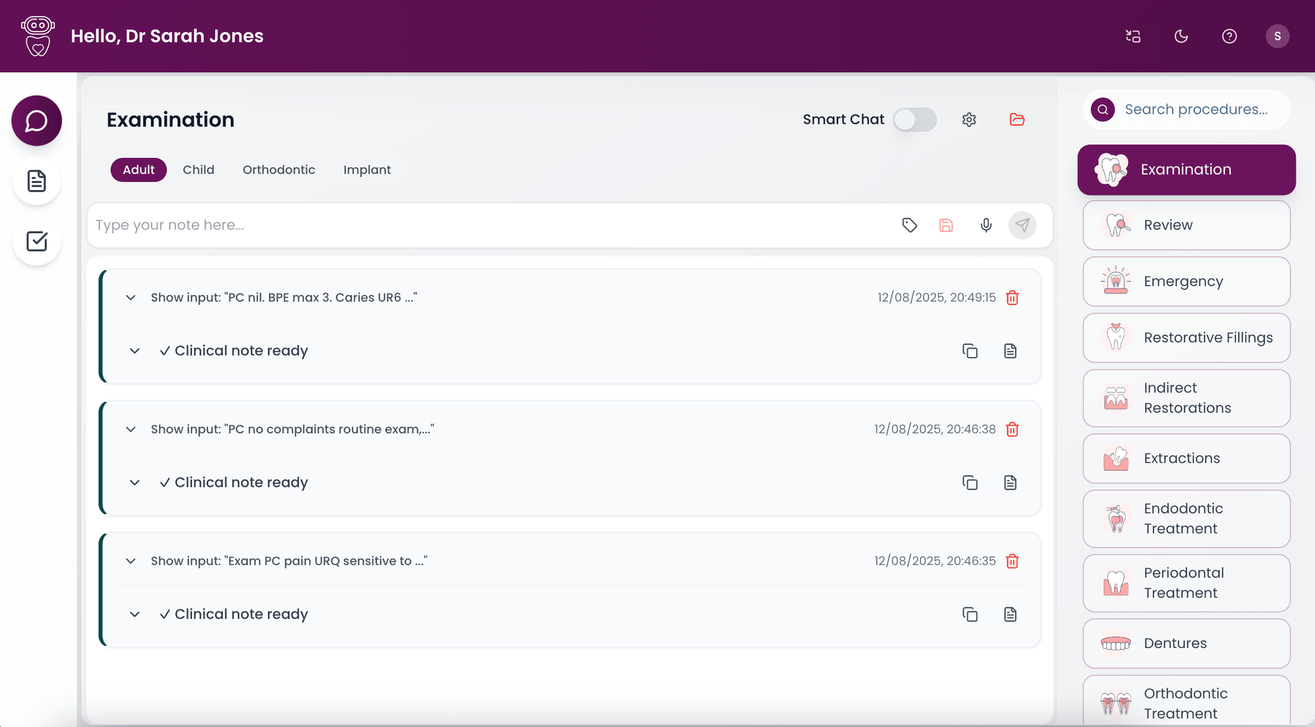This screenshot has height=727, width=1315.
Task: Open the help question mark icon
Action: point(1229,36)
